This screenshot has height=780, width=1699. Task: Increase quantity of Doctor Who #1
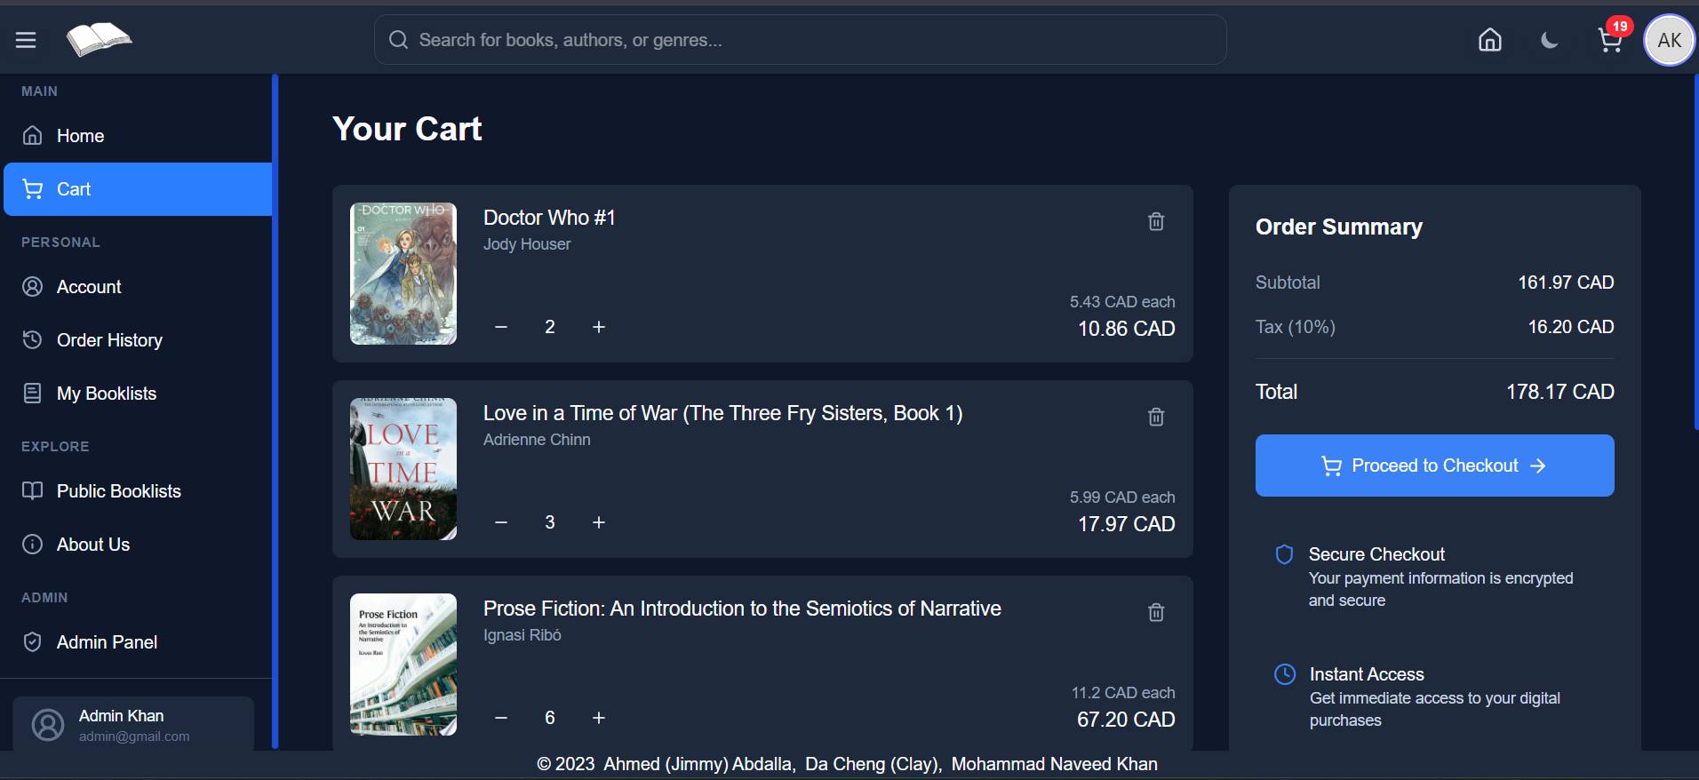[x=599, y=327]
